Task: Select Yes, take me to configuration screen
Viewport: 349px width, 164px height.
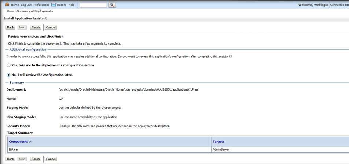Action: pos(8,65)
